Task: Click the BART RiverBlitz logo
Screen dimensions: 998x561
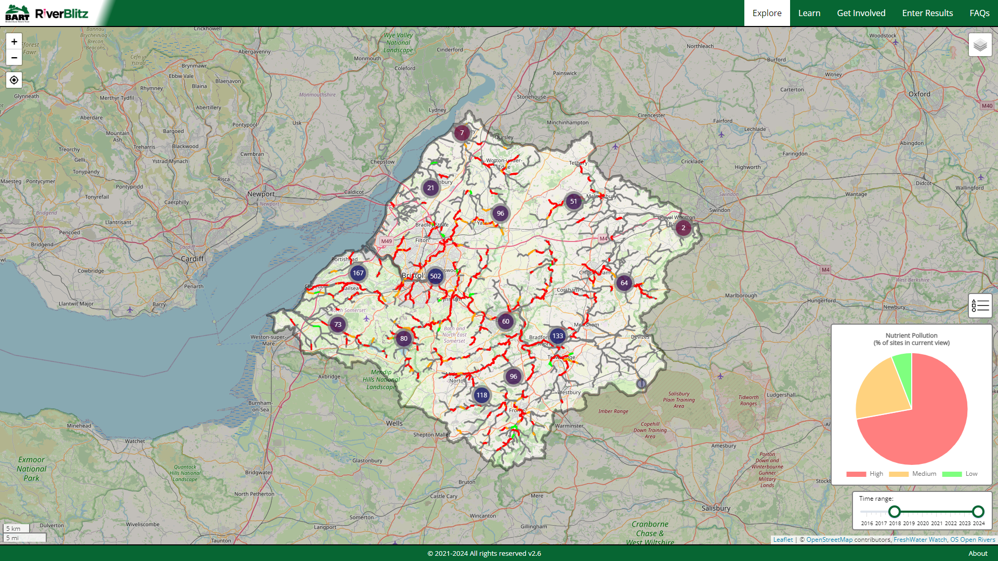Action: click(47, 13)
